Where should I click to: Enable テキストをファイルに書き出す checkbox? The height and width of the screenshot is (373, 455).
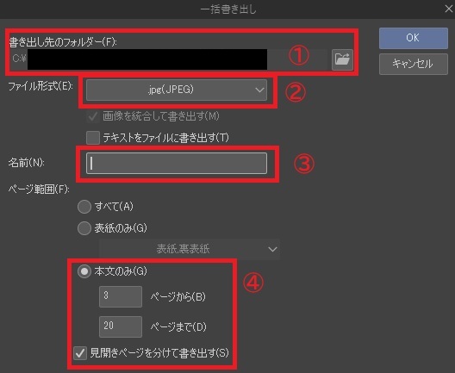tap(93, 138)
